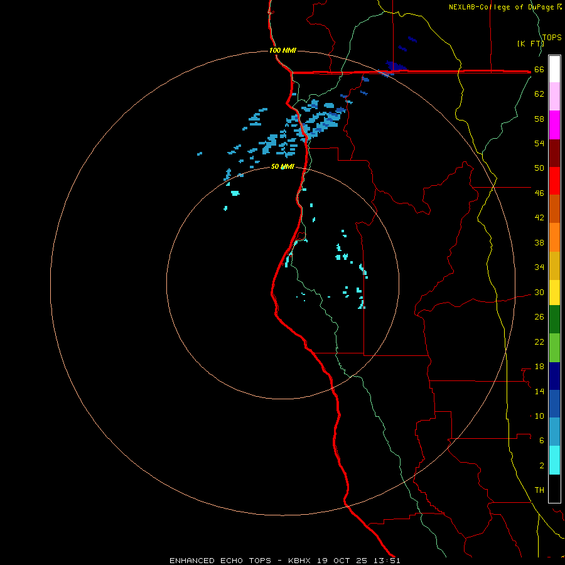Click the 19 OCT 25 date text
This screenshot has height=565, width=565.
tap(342, 561)
